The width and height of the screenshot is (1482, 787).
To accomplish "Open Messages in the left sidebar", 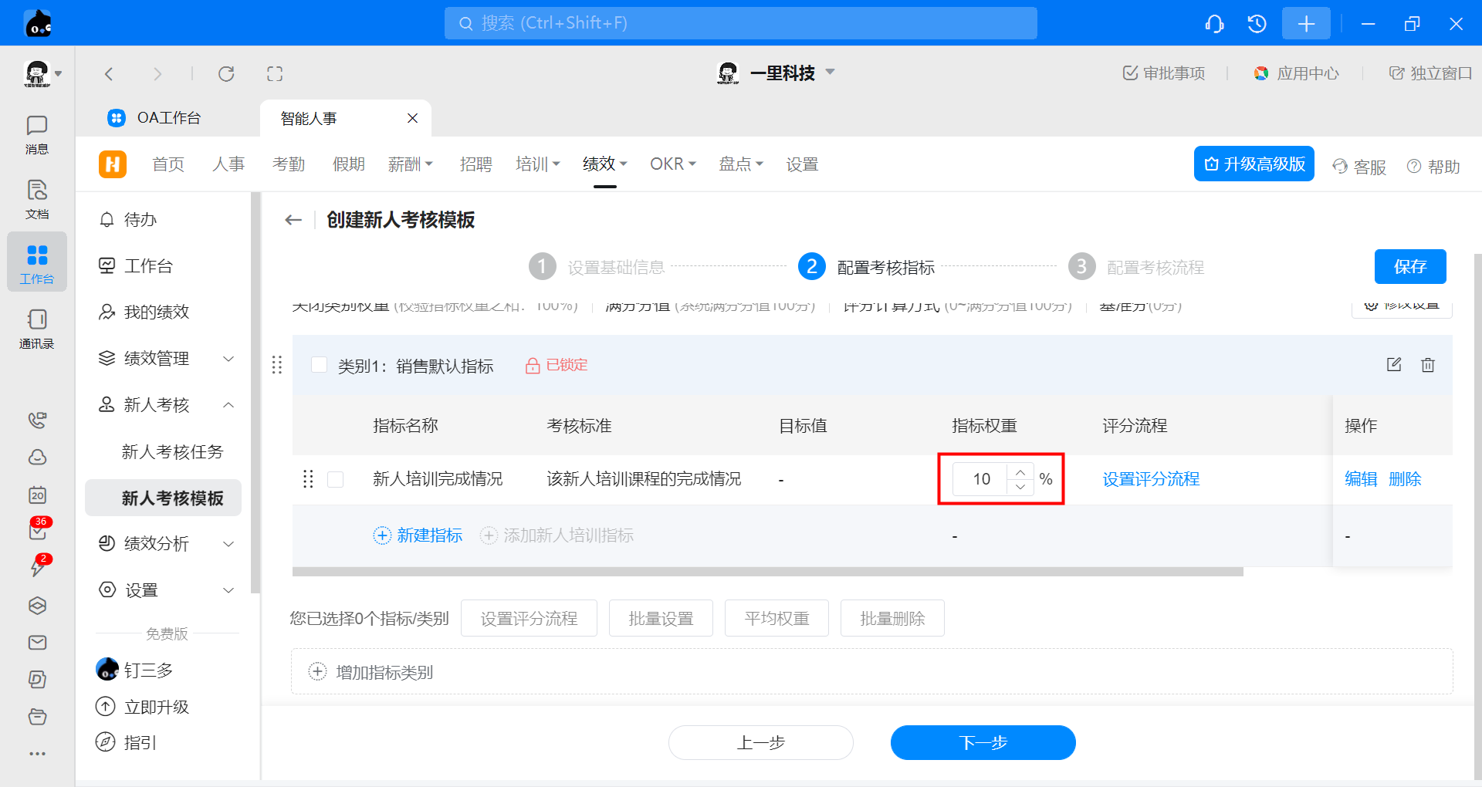I will click(36, 134).
